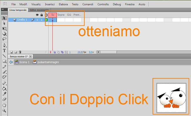Image resolution: width=191 pixels, height=116 pixels.
Task: Select the Subselection tool
Action: pos(4,23)
